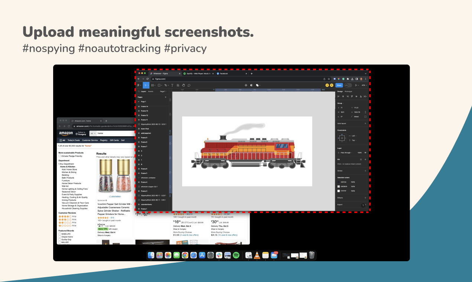Screen dimensions: 472x282
Task: Click the Use as mask icon
Action: click(251, 85)
